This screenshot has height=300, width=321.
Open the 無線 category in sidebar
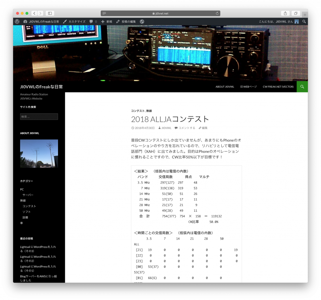23,201
